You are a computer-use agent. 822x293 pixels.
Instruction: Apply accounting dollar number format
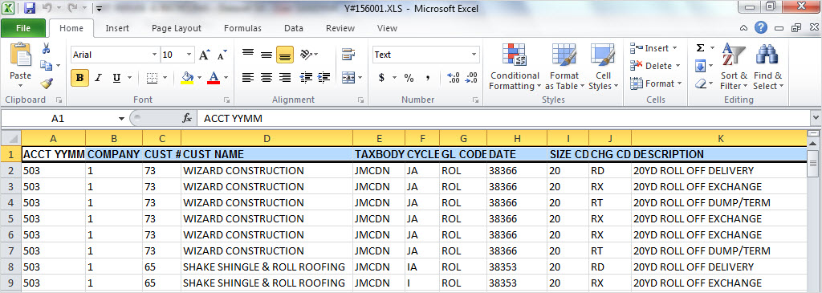pos(381,78)
